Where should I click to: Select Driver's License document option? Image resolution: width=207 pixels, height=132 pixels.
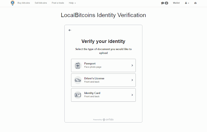[103, 80]
